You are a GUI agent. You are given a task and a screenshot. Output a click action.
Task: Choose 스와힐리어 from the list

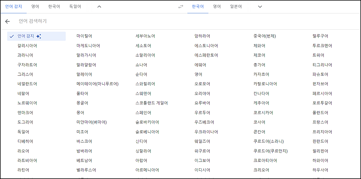pyautogui.click(x=145, y=84)
